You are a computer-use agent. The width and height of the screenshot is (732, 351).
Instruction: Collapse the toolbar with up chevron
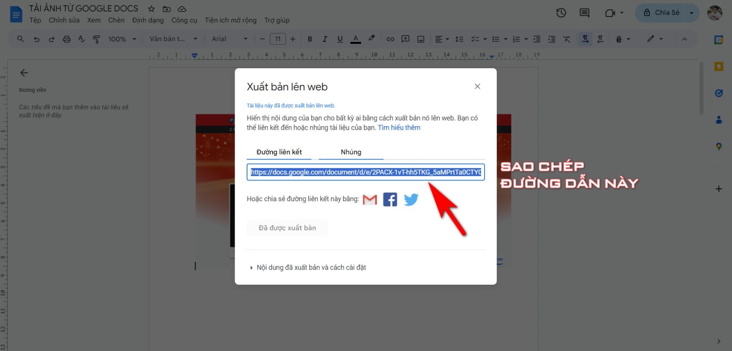click(x=684, y=39)
